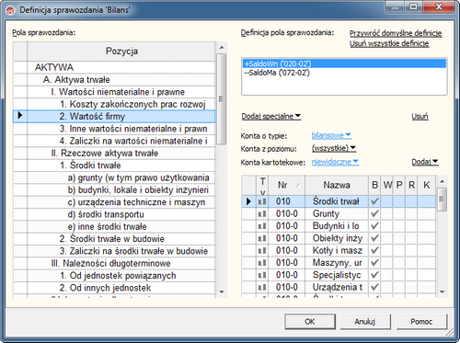
Task: Click the up arrow of the positions list scrollbar
Action: pos(222,48)
